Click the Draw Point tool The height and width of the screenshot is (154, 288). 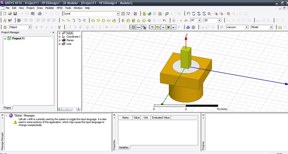181,20
